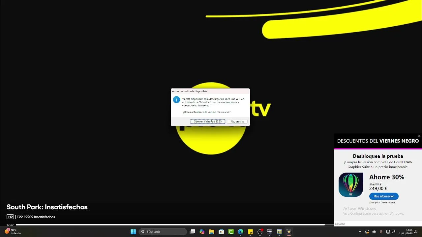Click the "249,00 €" price text
Image resolution: width=422 pixels, height=237 pixels.
point(378,189)
